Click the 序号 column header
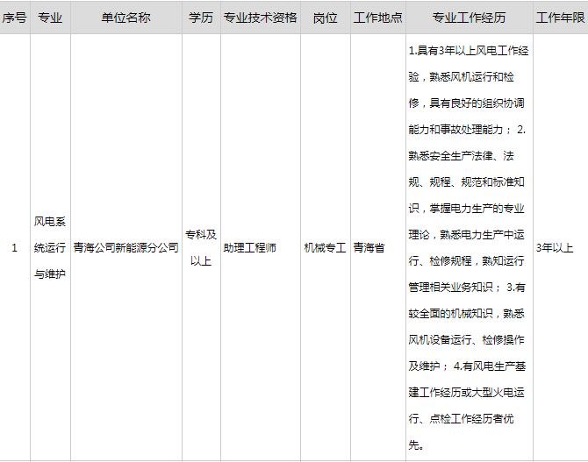 tap(14, 18)
